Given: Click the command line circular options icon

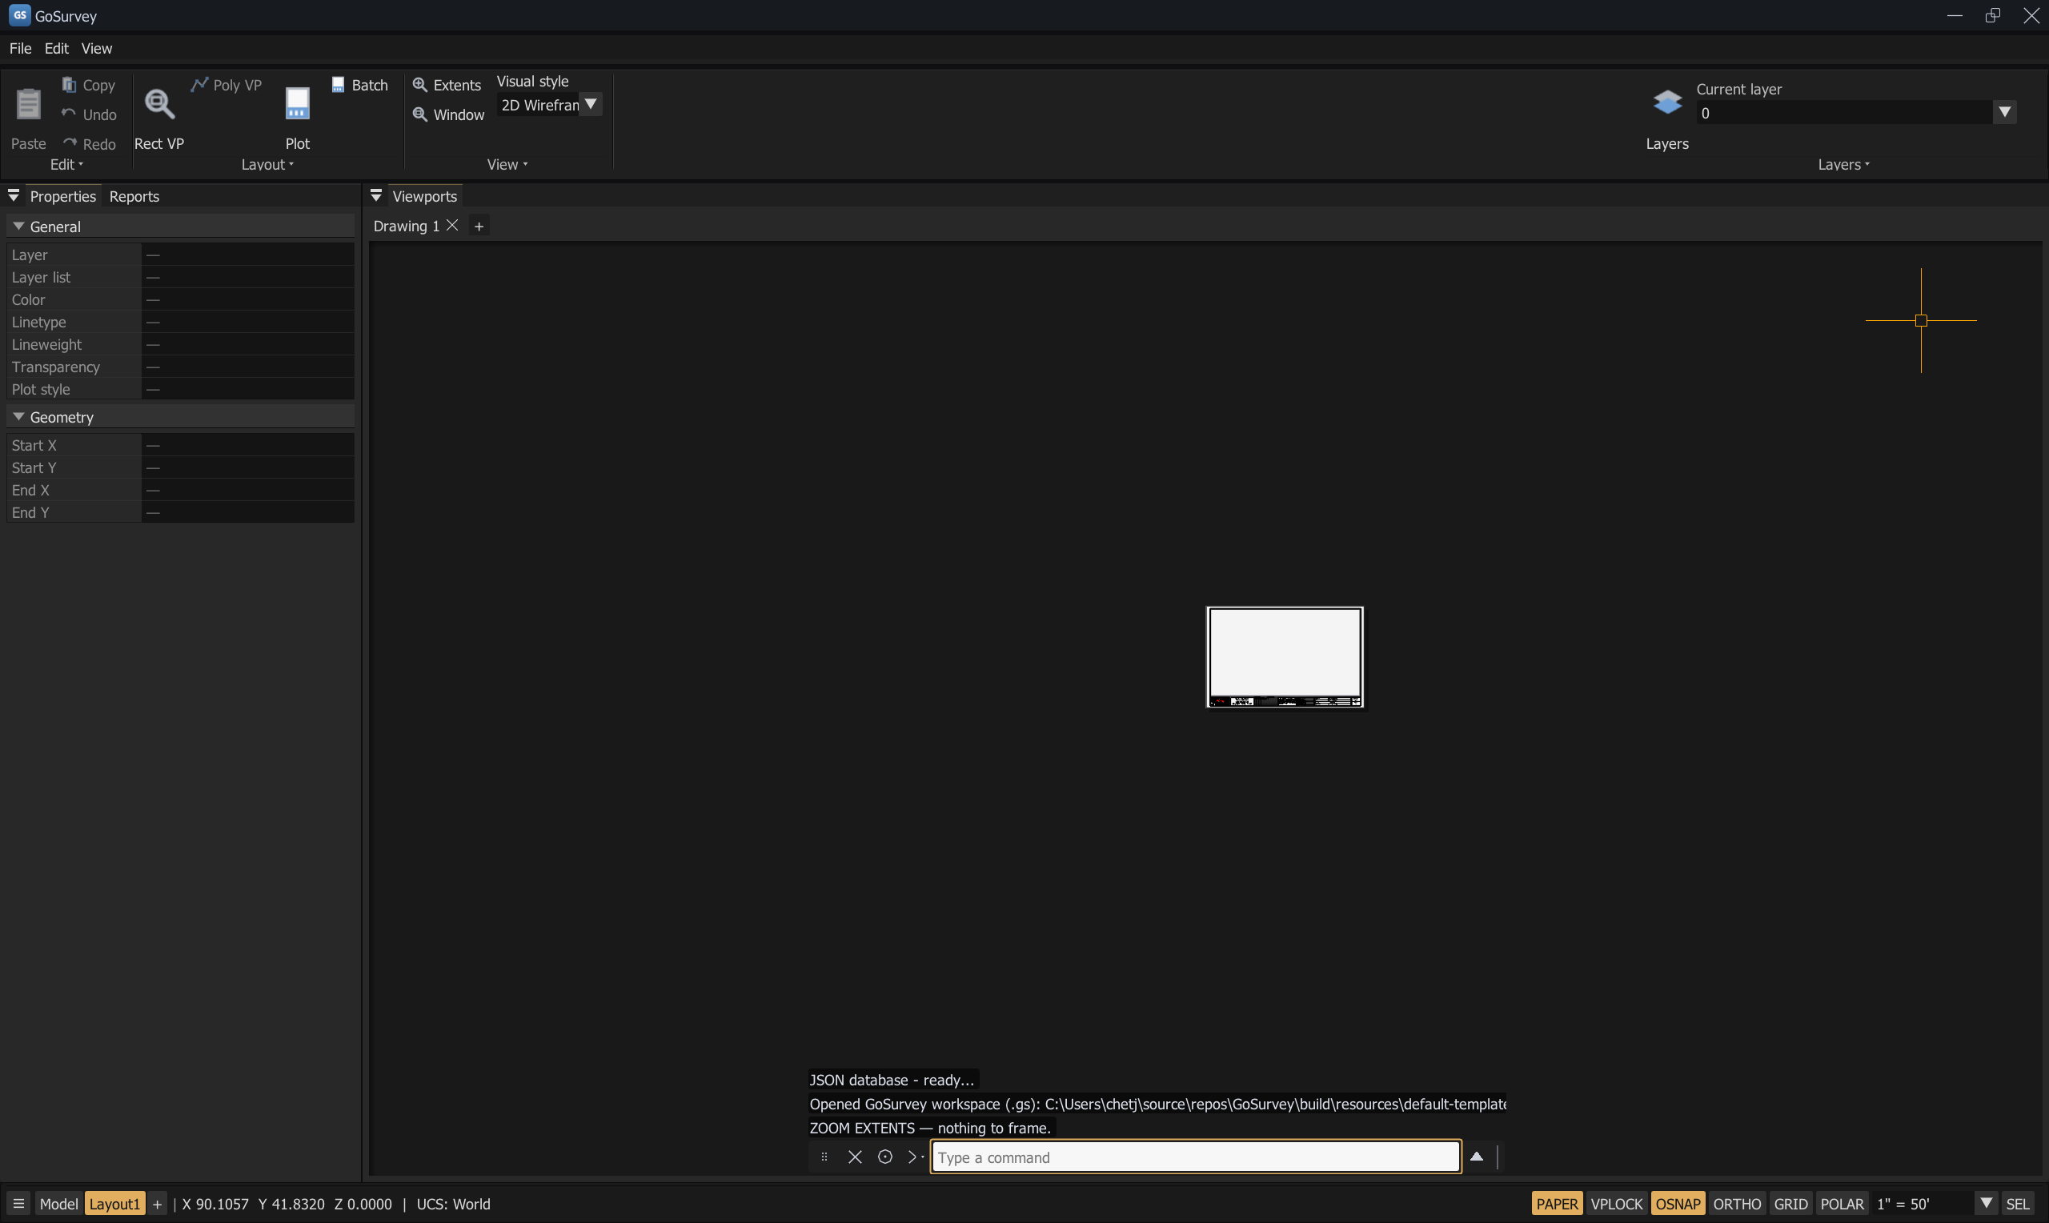Looking at the screenshot, I should [x=885, y=1157].
